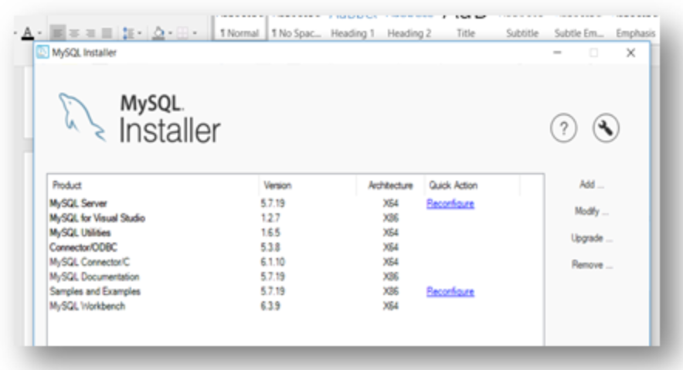Open the MySQL Installer help icon

click(x=563, y=128)
